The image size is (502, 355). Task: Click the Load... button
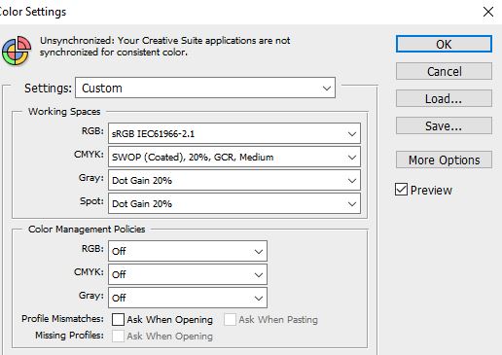tap(444, 98)
